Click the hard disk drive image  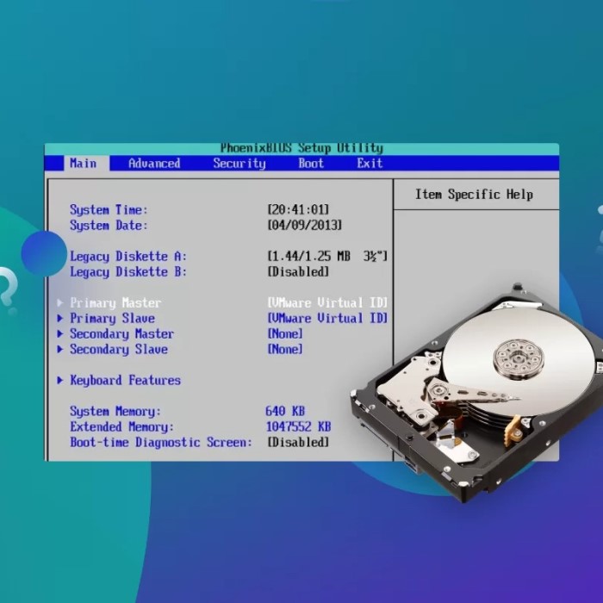tap(479, 392)
